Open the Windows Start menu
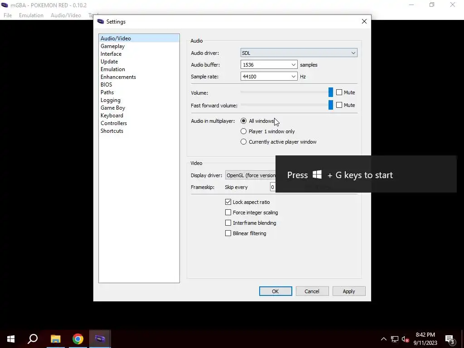 (x=11, y=339)
